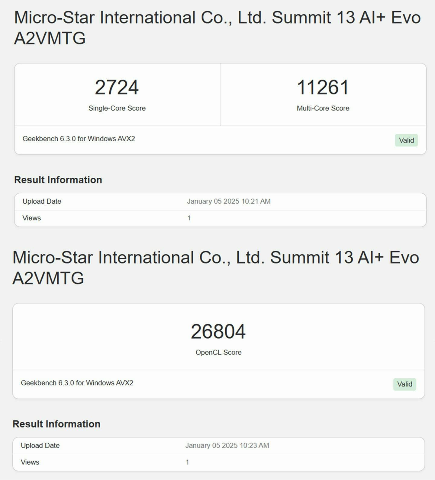Viewport: 435px width, 480px height.
Task: Click the Geekbench 6.3.0 version text below OpenCL score
Action: pyautogui.click(x=77, y=383)
